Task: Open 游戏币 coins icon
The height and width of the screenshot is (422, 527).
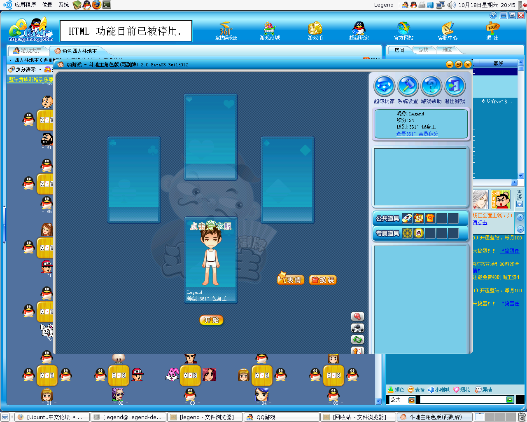Action: tap(315, 31)
